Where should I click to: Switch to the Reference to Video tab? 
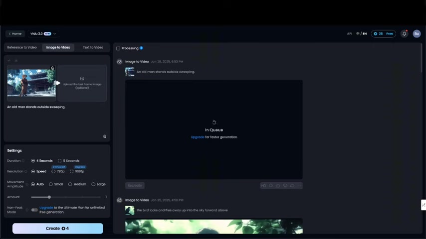(22, 47)
